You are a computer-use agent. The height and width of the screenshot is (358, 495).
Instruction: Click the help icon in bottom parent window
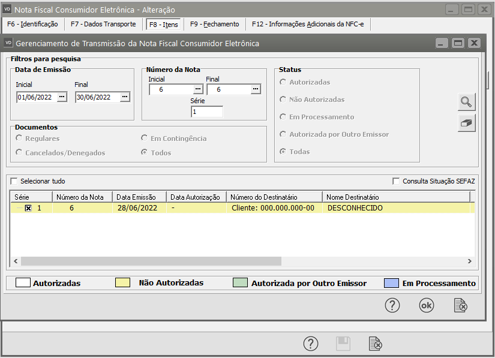(310, 344)
